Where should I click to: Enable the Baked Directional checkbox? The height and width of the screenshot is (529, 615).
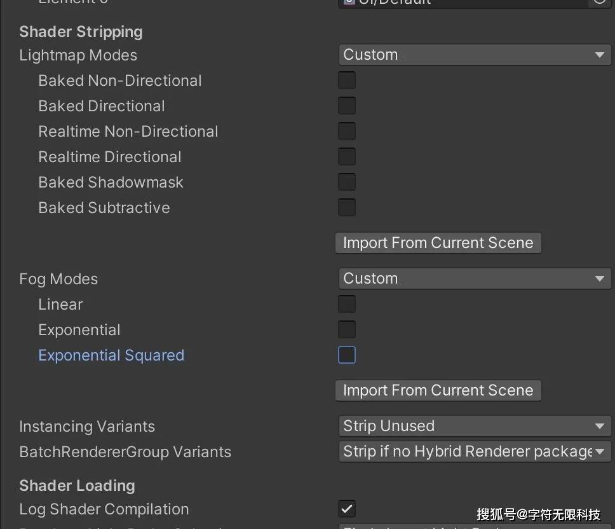pos(346,106)
